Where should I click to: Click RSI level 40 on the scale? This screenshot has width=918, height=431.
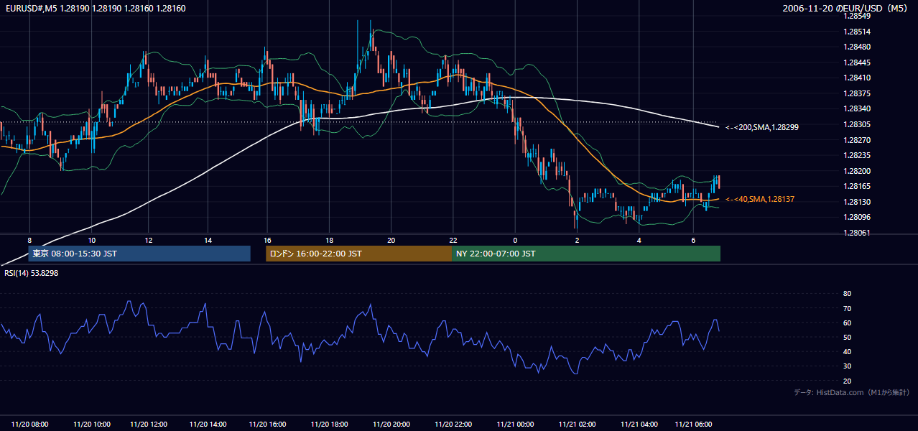[847, 352]
